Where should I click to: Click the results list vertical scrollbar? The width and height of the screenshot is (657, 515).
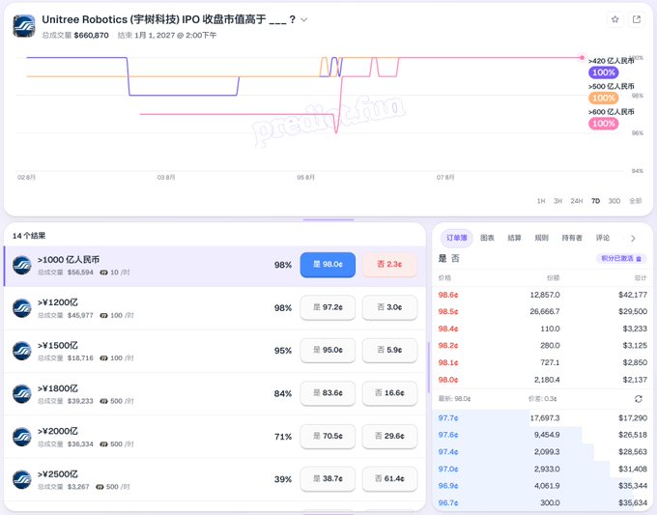coord(428,367)
